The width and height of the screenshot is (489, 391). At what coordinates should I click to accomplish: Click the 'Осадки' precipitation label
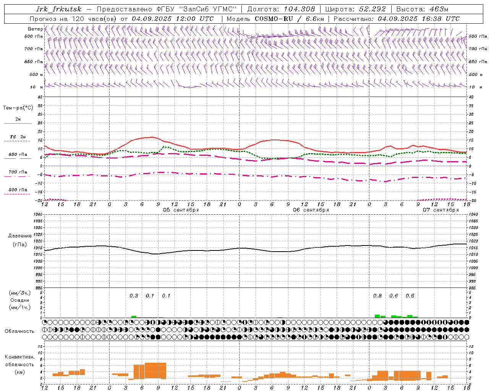click(x=20, y=300)
